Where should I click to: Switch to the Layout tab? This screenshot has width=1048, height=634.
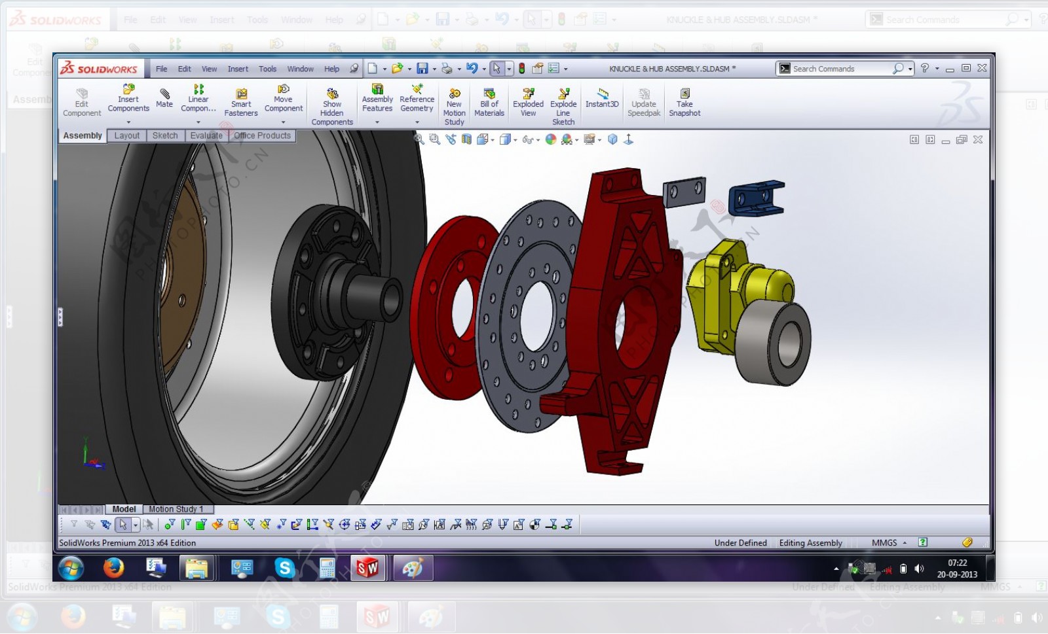127,135
